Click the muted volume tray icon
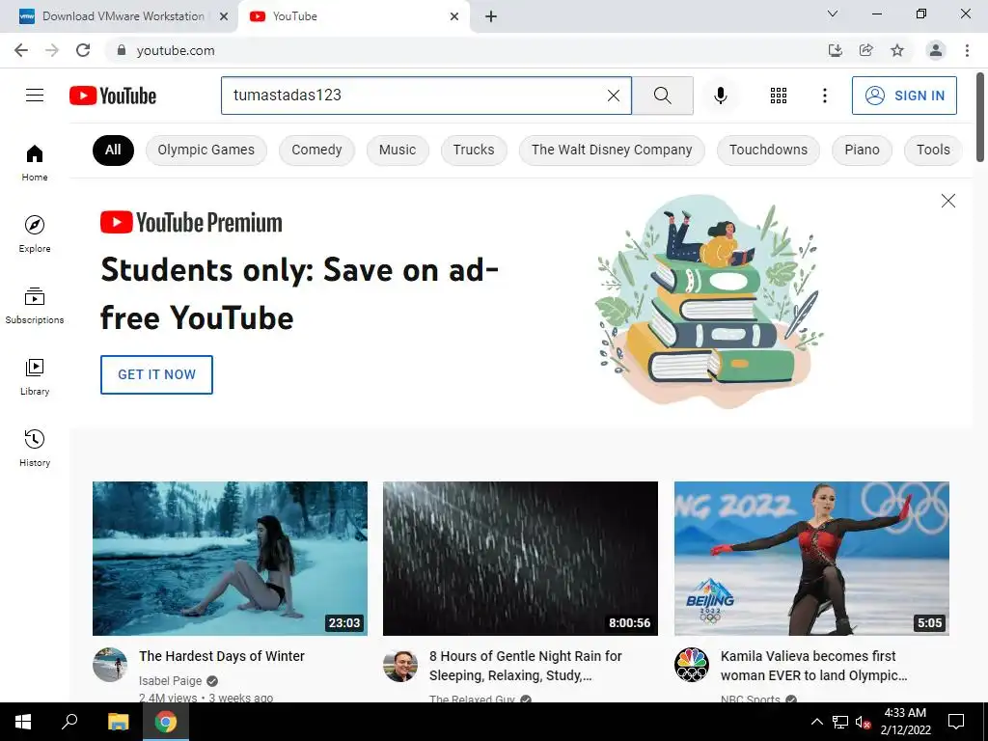The image size is (988, 741). [863, 722]
